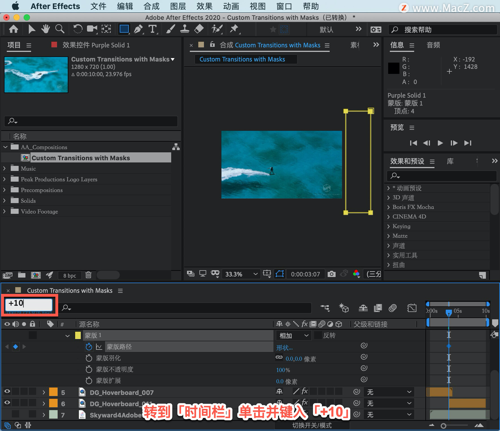Open the 相加 mask mode dropdown
Image resolution: width=500 pixels, height=431 pixels.
294,335
